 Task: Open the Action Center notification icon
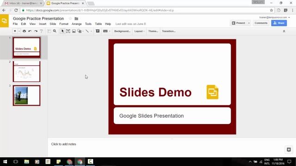coord(289,162)
